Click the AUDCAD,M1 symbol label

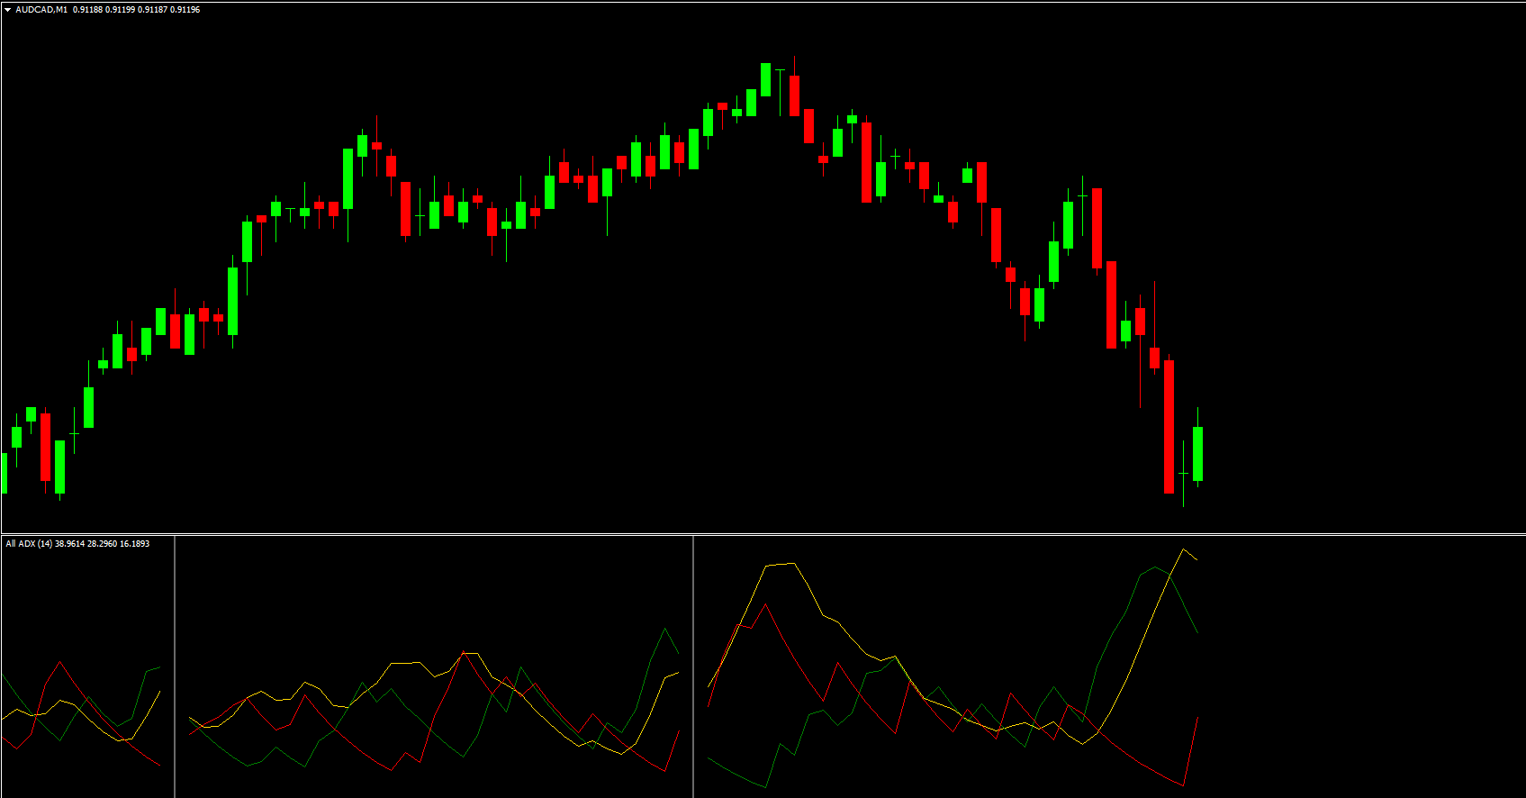coord(41,10)
